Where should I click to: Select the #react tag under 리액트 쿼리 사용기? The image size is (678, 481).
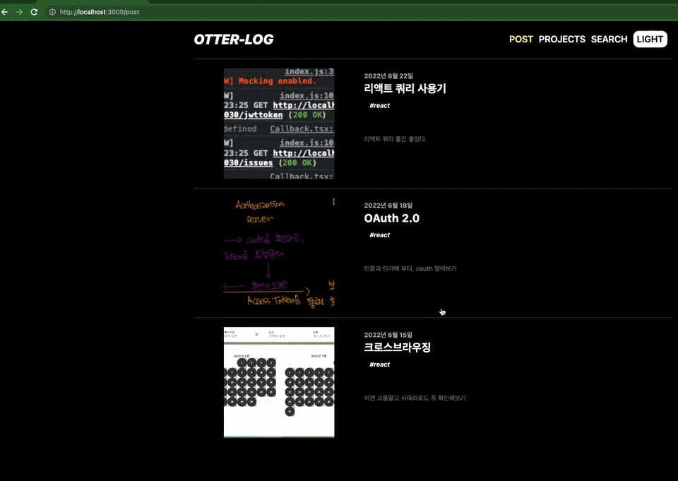click(x=379, y=106)
